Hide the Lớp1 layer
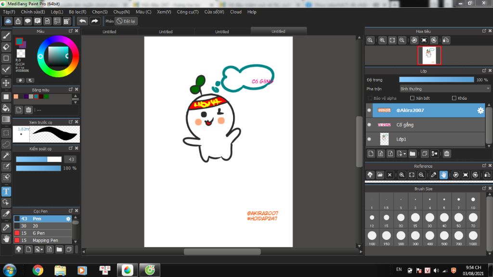Viewport: 493px width, 277px height. 369,139
